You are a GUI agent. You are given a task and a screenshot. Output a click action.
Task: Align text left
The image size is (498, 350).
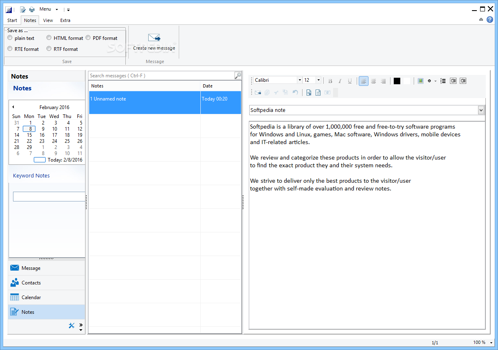(x=364, y=81)
